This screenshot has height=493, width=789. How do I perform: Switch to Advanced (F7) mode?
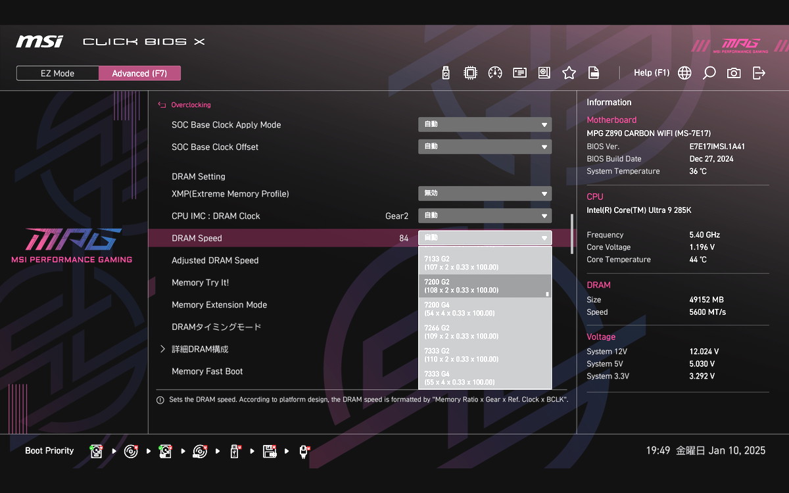139,73
